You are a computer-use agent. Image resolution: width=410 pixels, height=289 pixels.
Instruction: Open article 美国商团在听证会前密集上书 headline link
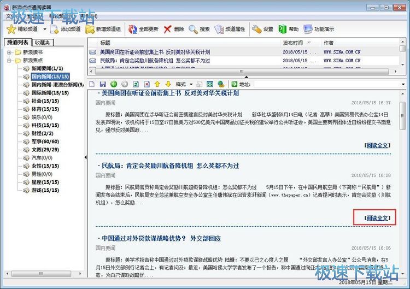[x=170, y=93]
